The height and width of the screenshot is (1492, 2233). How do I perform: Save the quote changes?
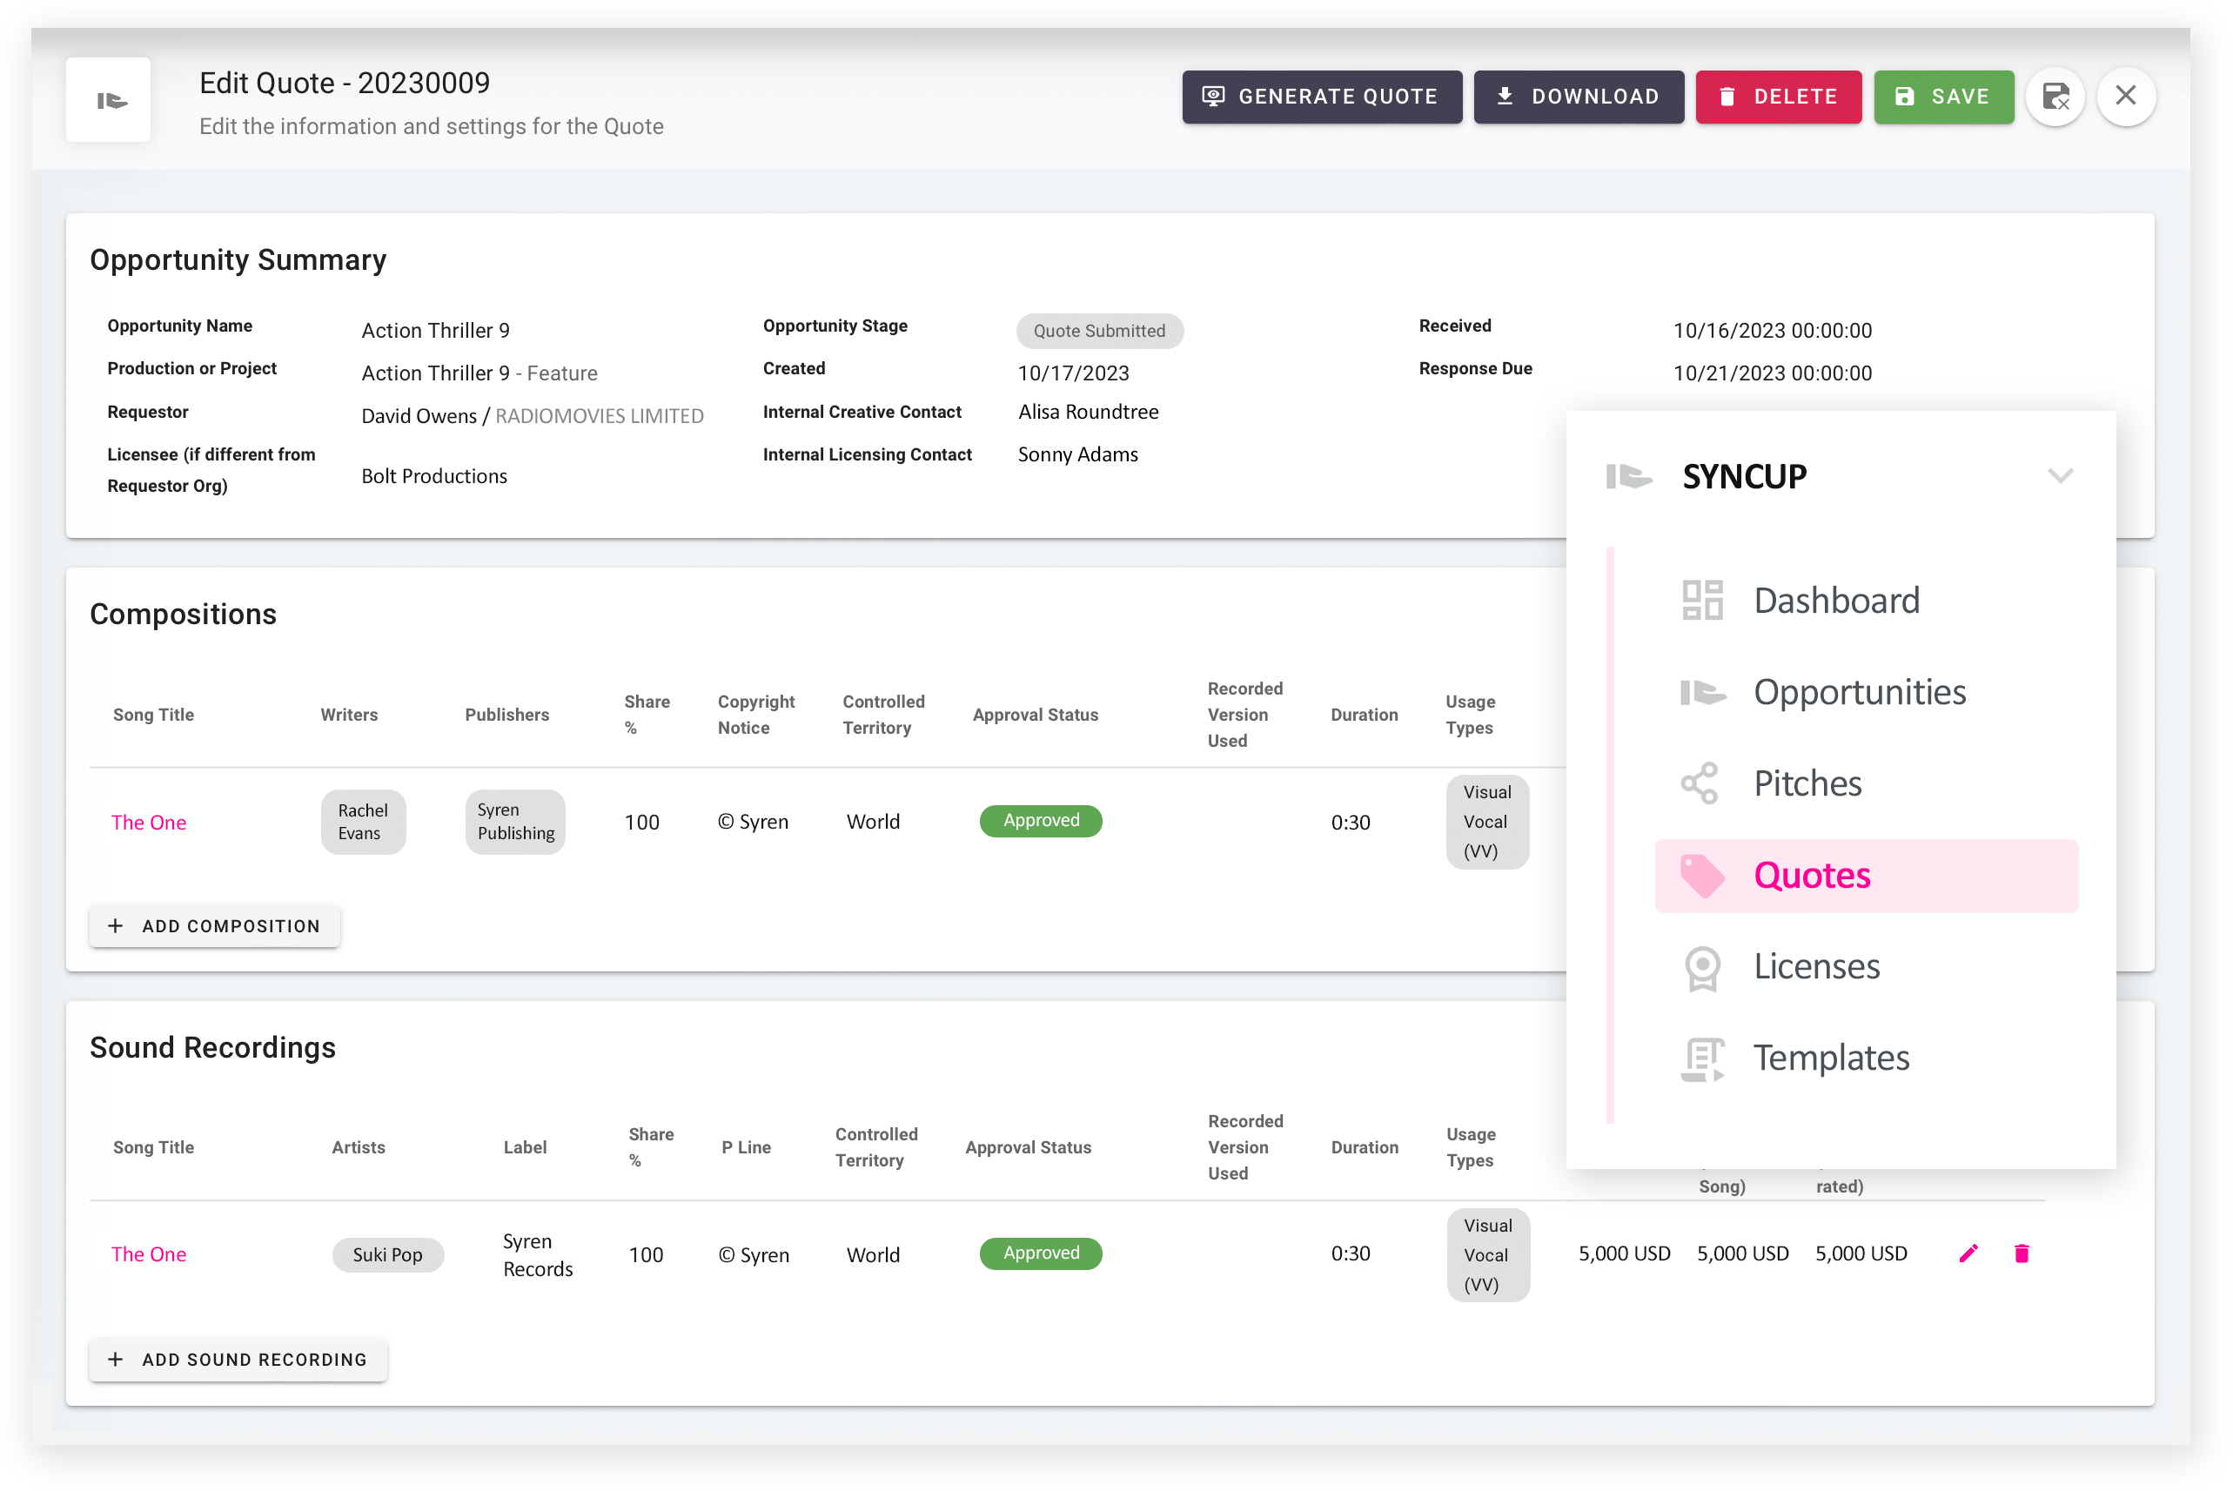coord(1943,97)
